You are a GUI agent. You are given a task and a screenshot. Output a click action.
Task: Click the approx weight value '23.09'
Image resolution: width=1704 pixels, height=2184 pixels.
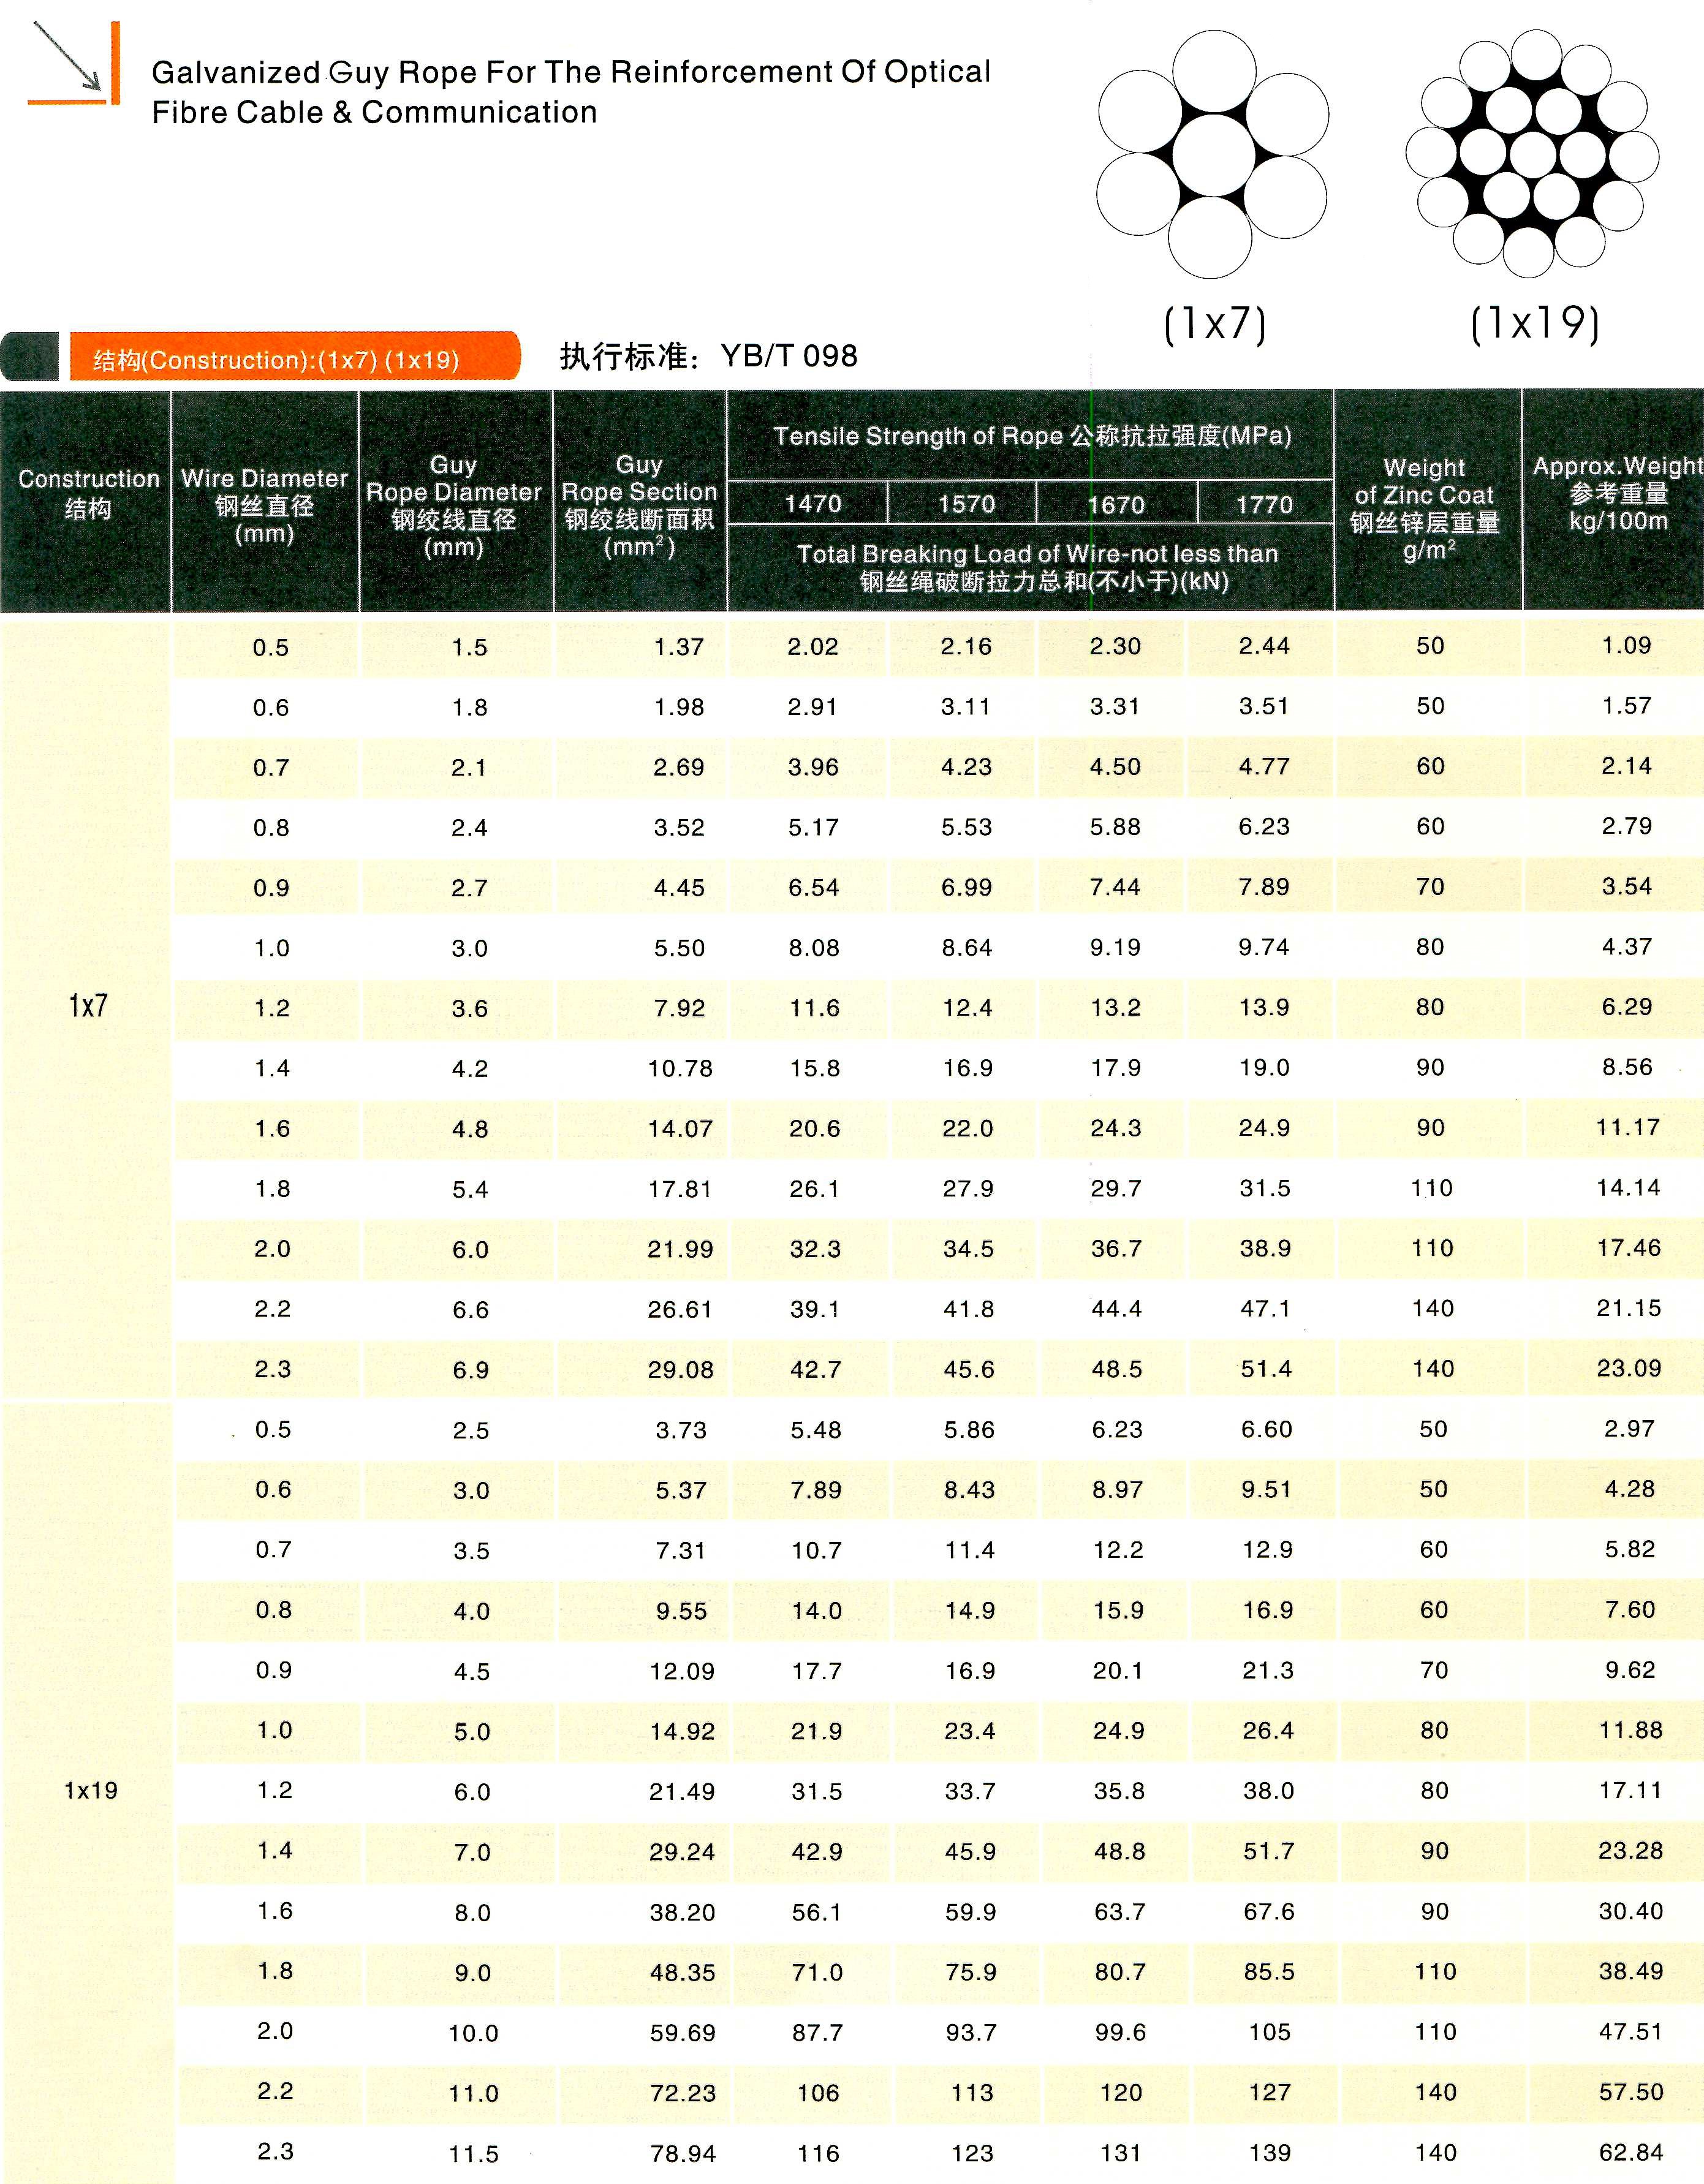coord(1628,1368)
